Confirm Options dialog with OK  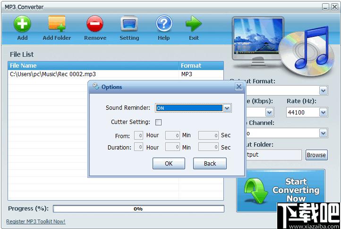[169, 163]
